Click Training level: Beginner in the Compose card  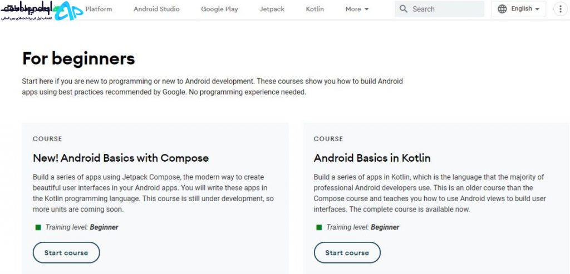click(x=82, y=227)
